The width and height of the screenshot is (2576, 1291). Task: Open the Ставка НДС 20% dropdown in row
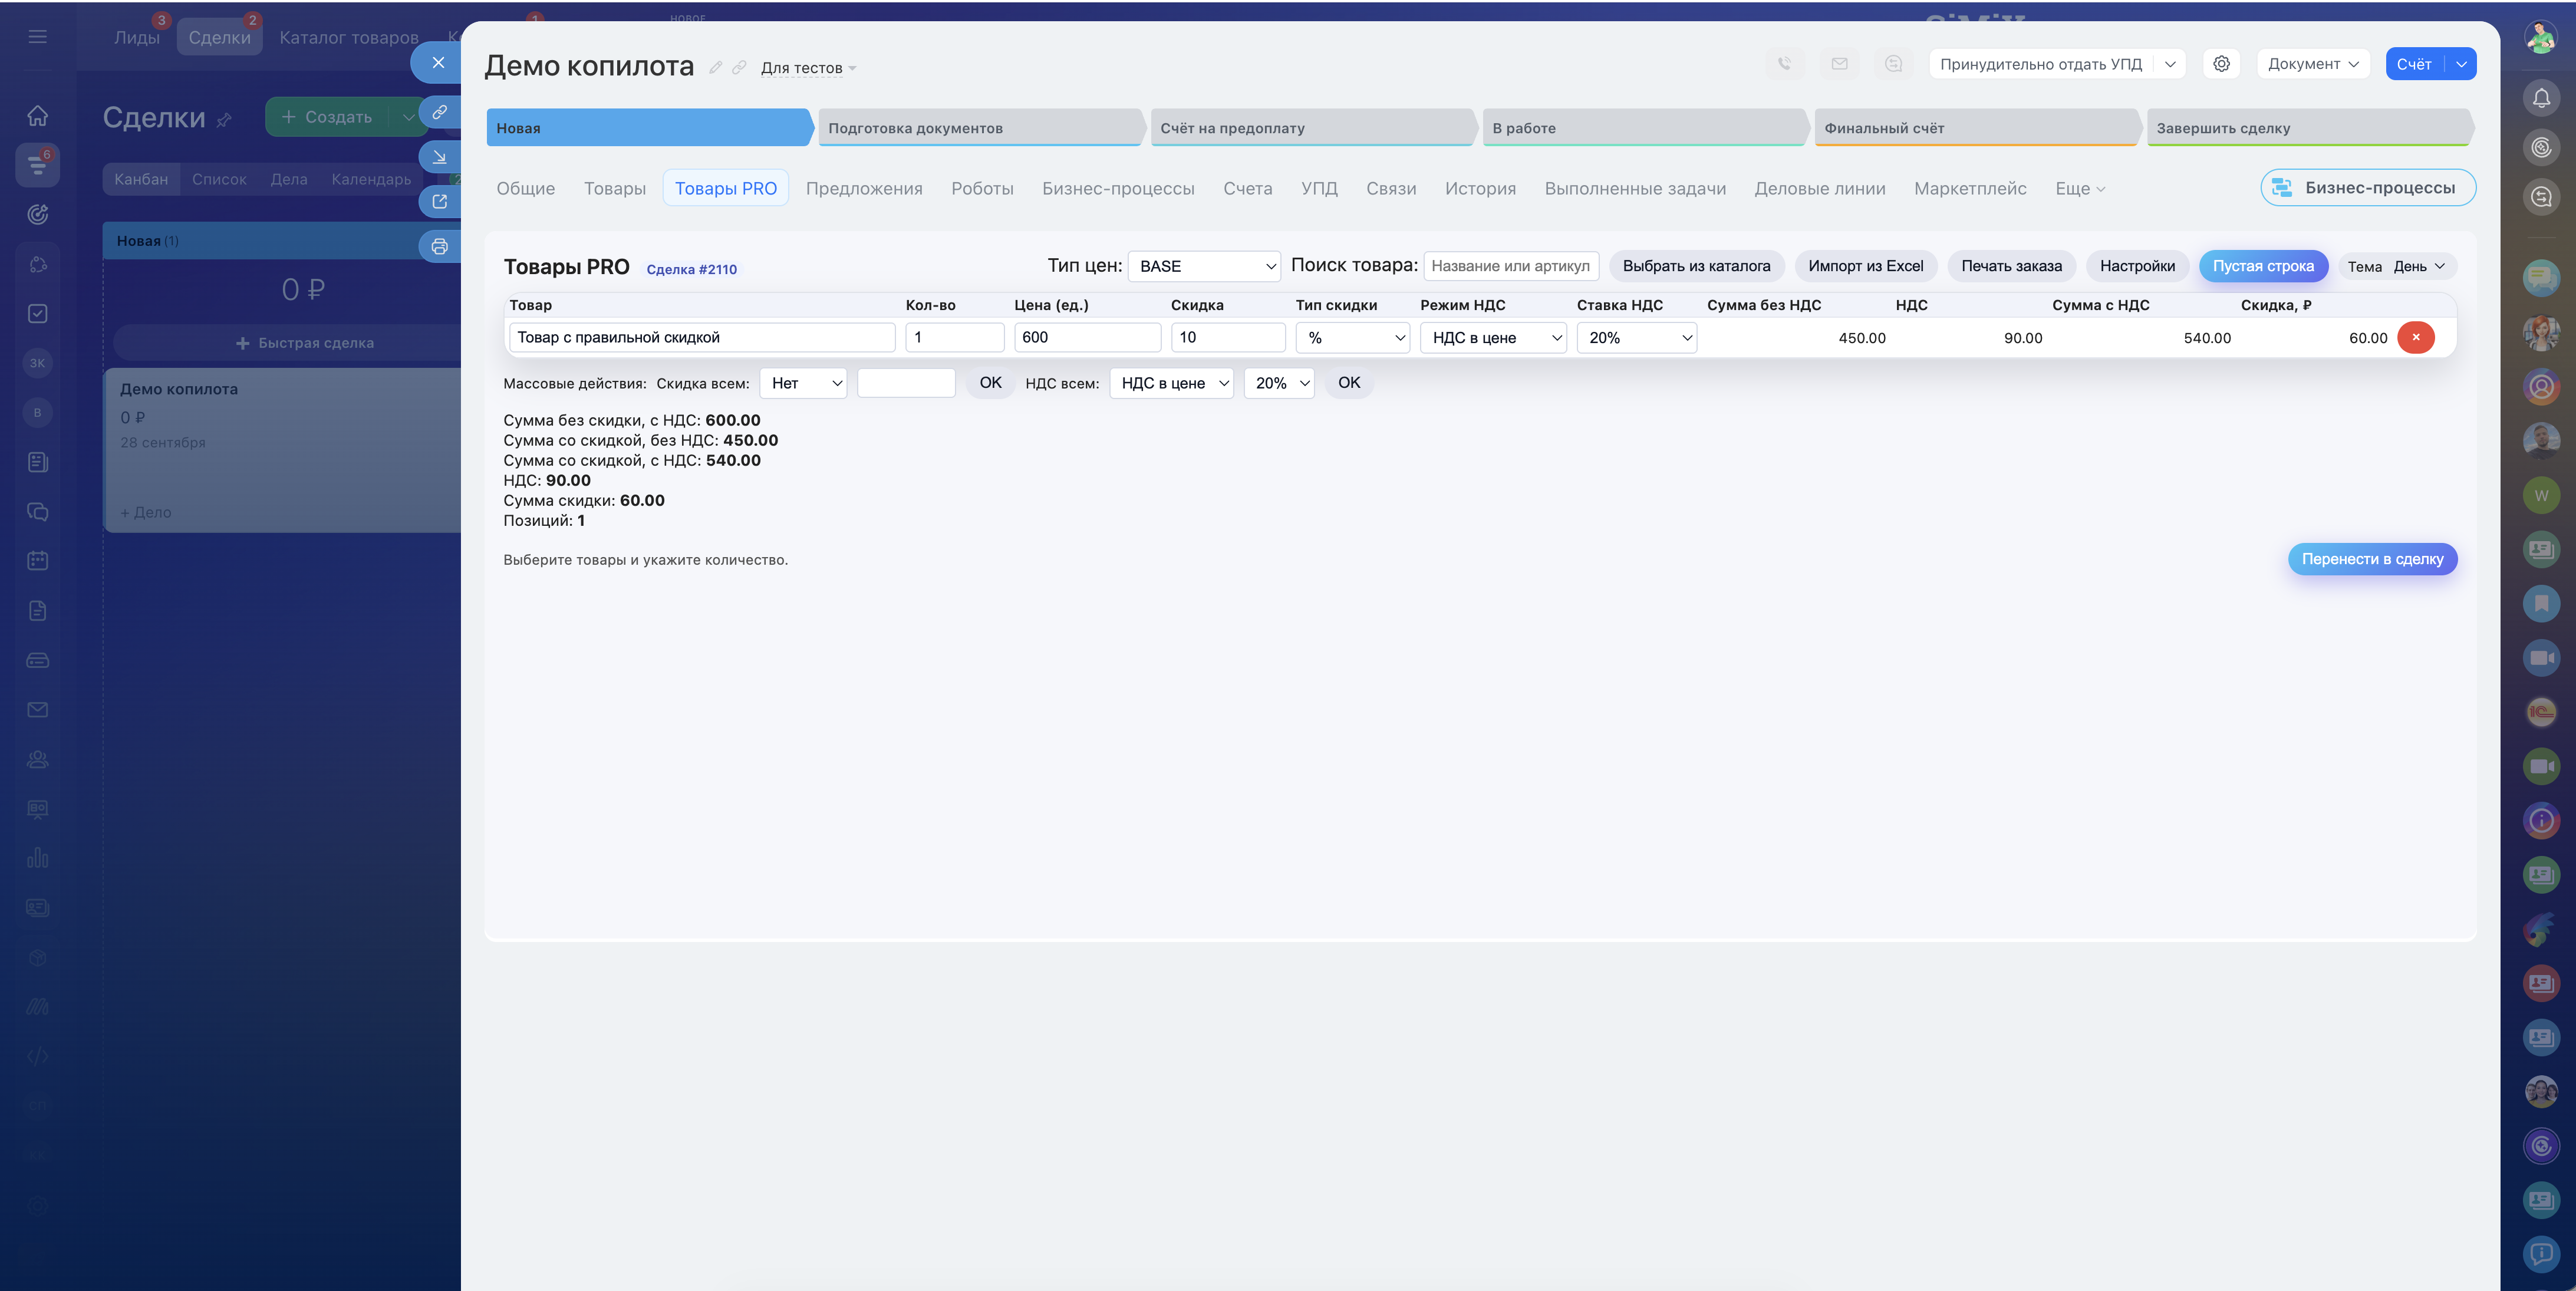(x=1636, y=338)
